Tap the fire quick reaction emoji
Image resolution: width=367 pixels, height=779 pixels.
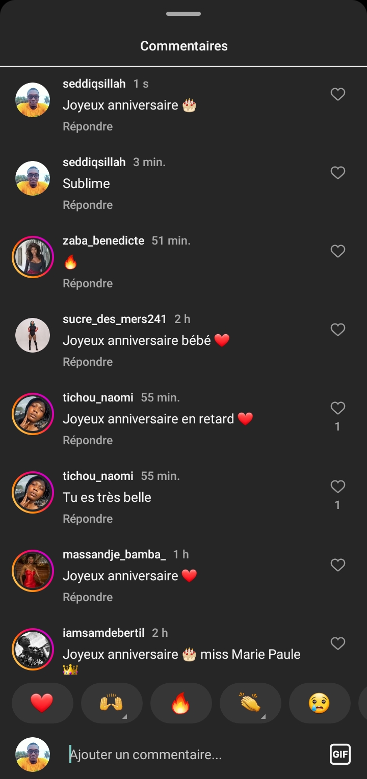pyautogui.click(x=180, y=703)
